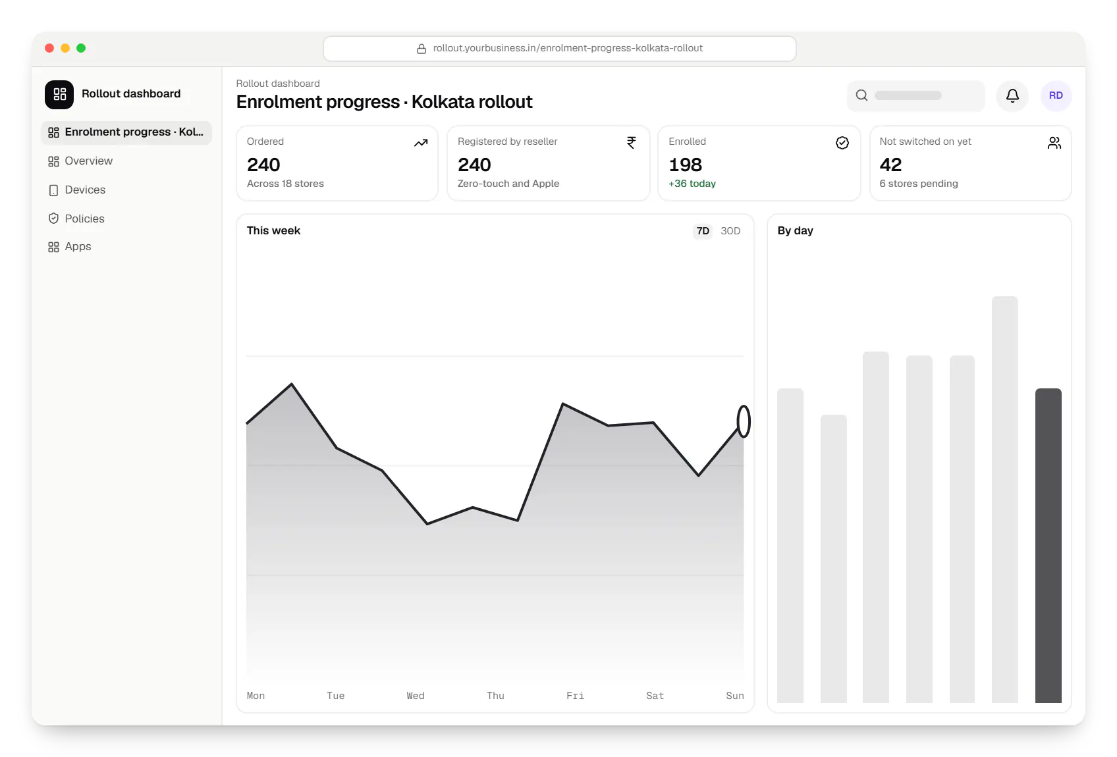Click 'Across 18 stores' text
1117x757 pixels.
tap(285, 184)
